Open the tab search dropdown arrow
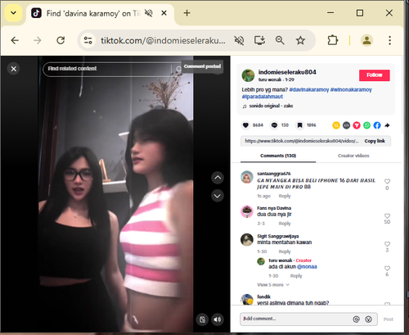Viewport: 409px width, 335px height. tap(13, 13)
